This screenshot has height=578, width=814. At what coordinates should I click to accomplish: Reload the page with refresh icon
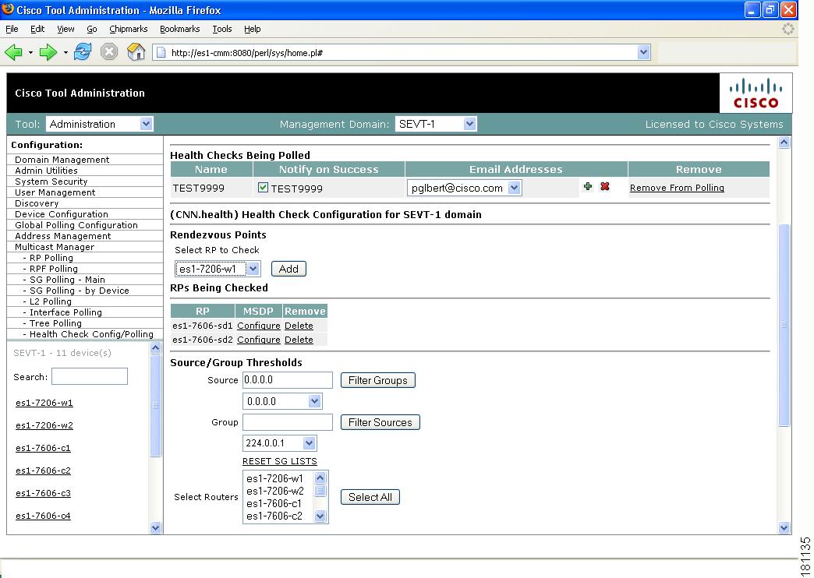[x=82, y=52]
